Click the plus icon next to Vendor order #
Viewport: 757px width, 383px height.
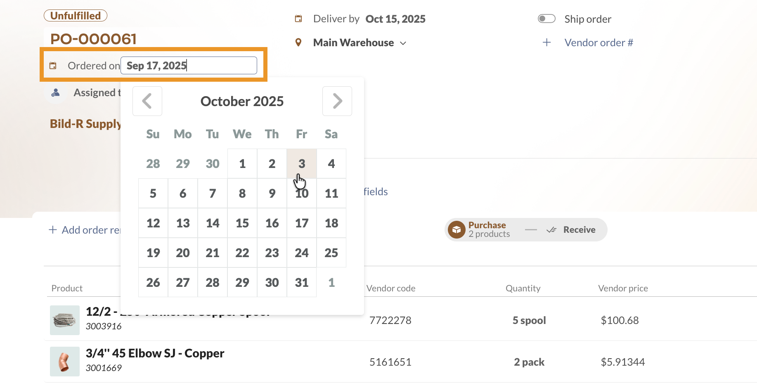tap(546, 42)
